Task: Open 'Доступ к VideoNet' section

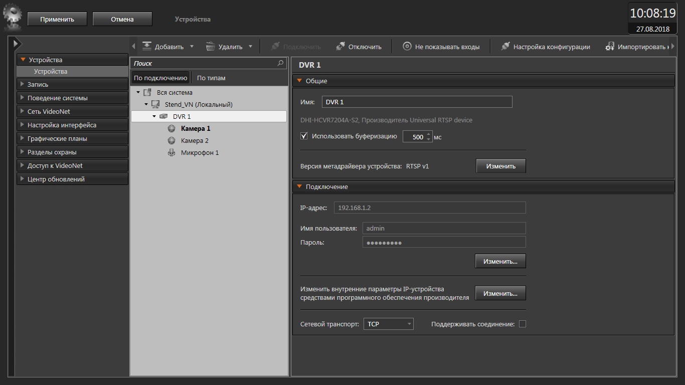Action: (x=72, y=165)
